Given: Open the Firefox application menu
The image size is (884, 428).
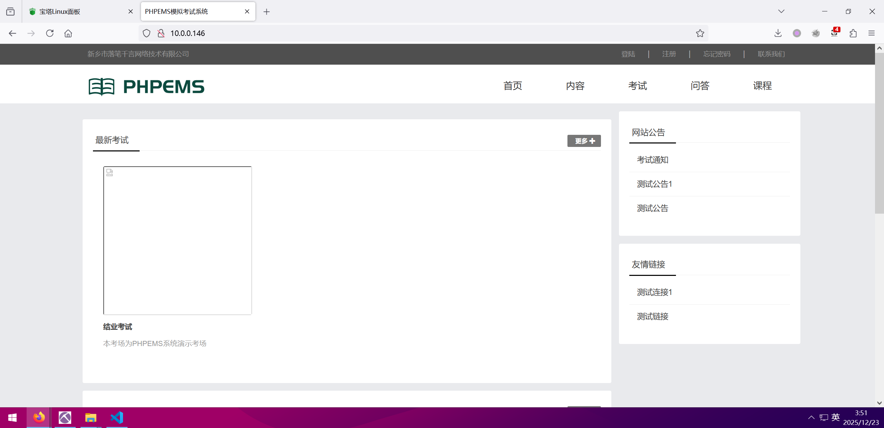Looking at the screenshot, I should point(872,33).
